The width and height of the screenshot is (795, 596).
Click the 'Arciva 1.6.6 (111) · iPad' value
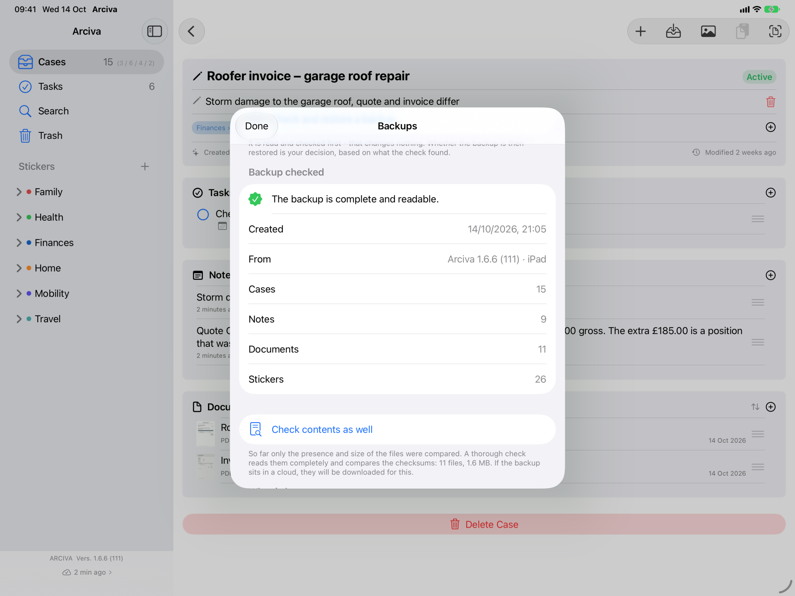coord(497,259)
